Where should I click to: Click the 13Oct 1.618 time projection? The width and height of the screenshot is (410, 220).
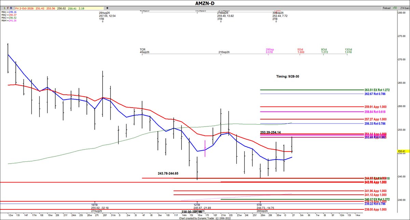point(348,51)
